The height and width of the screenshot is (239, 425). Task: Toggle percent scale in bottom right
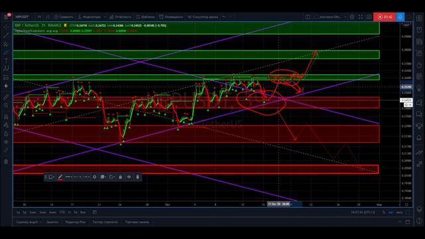click(x=384, y=212)
